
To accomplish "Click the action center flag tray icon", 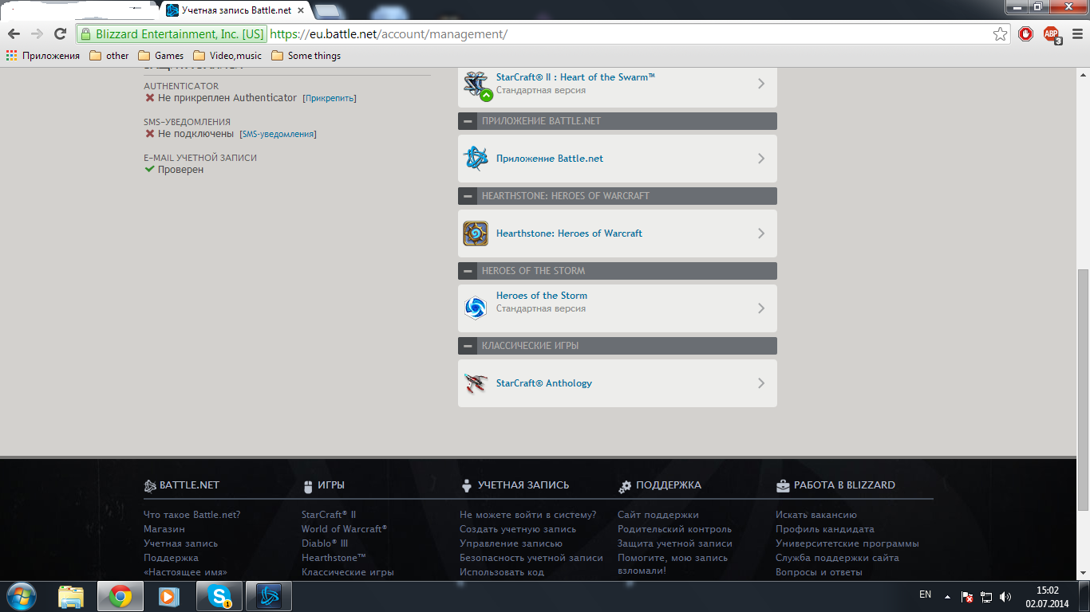I will tap(967, 596).
